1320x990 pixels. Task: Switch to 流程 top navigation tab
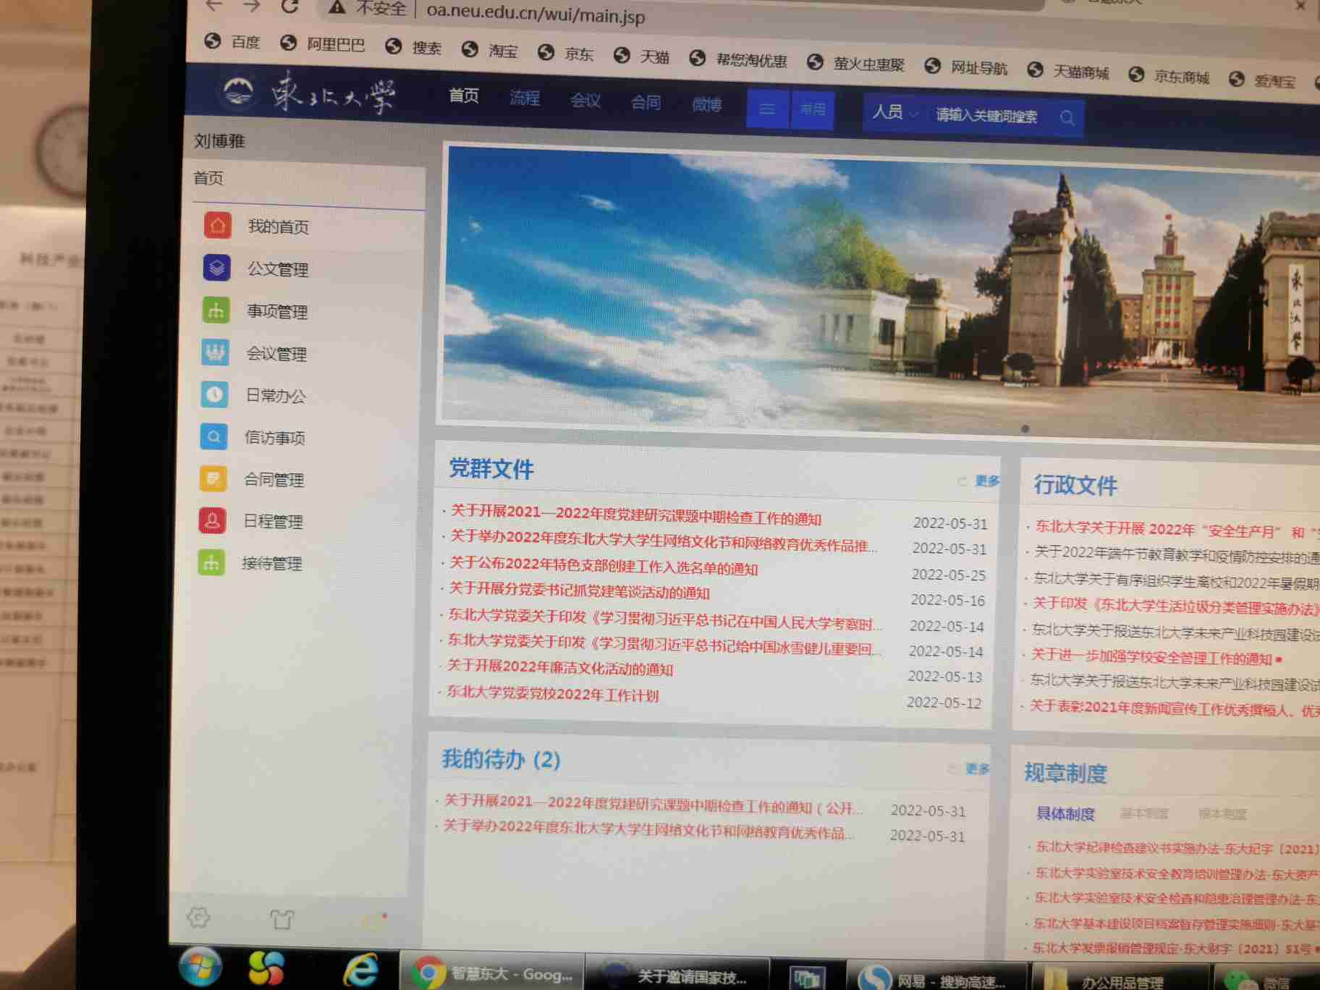coord(525,98)
